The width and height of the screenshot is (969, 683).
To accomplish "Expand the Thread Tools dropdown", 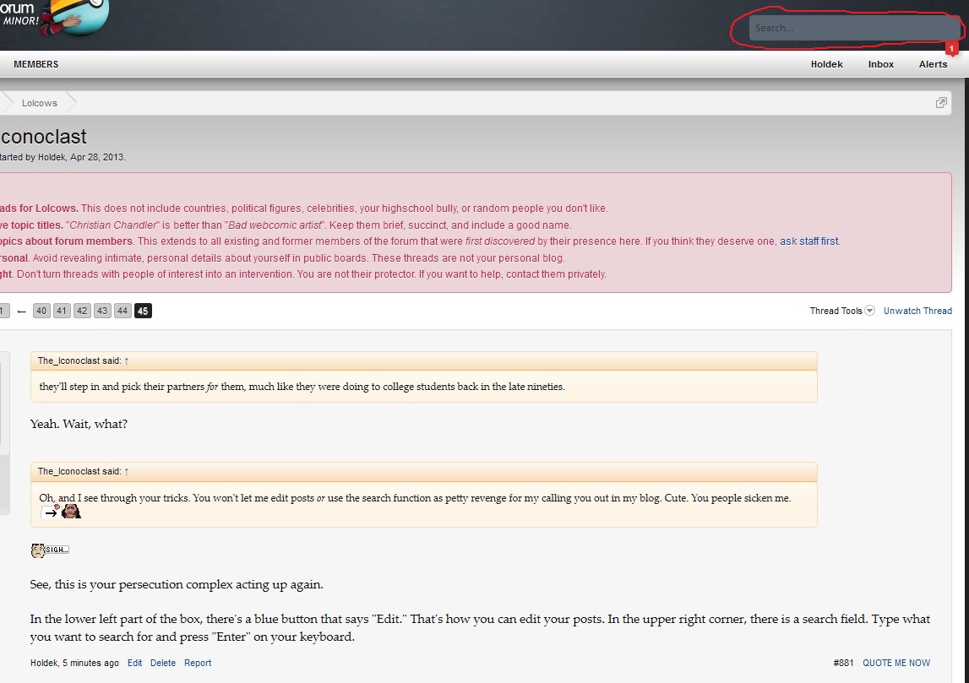I will (x=841, y=311).
